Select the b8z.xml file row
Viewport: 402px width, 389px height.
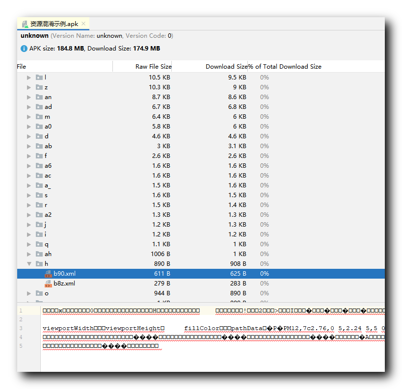coord(201,284)
